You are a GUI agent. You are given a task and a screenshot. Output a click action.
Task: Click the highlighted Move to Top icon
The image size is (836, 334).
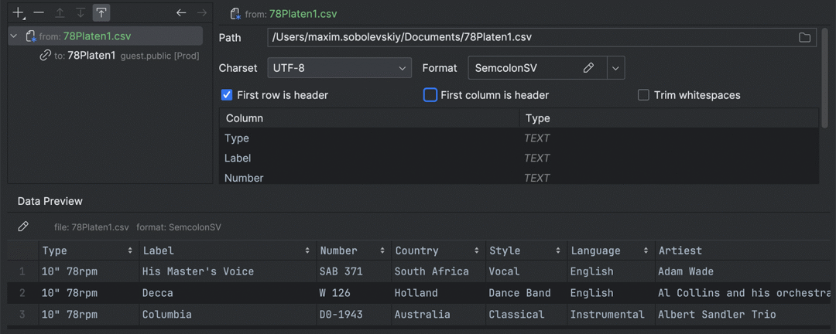101,13
